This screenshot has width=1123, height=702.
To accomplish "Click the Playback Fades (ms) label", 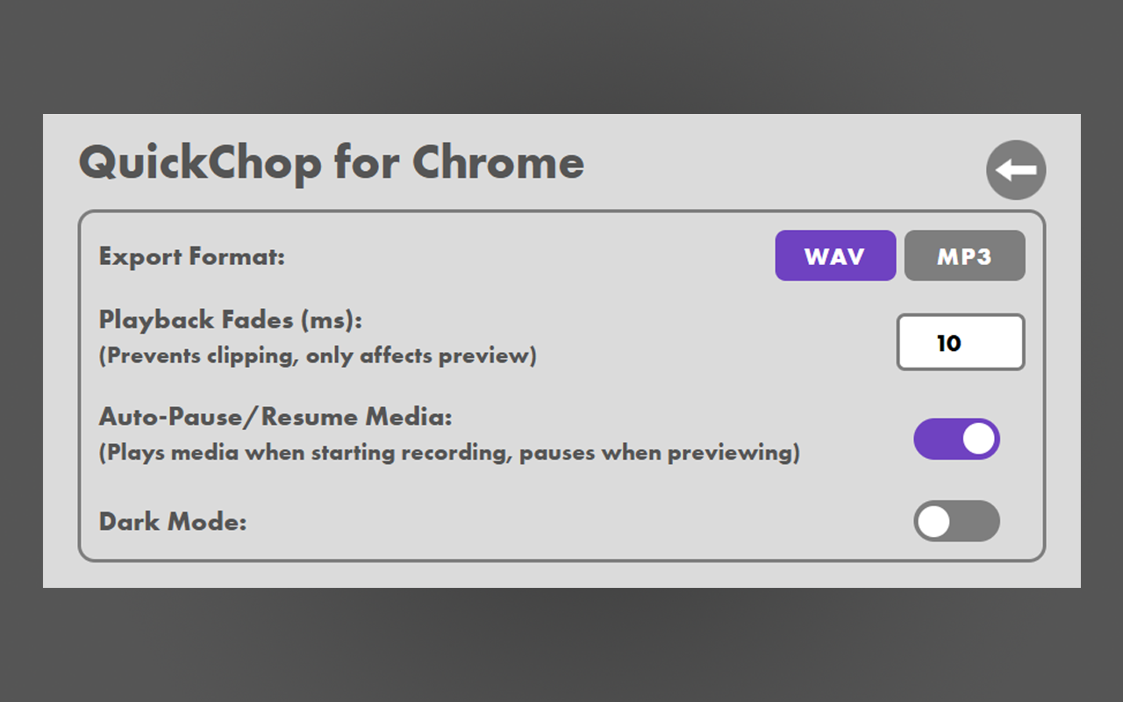I will [231, 319].
